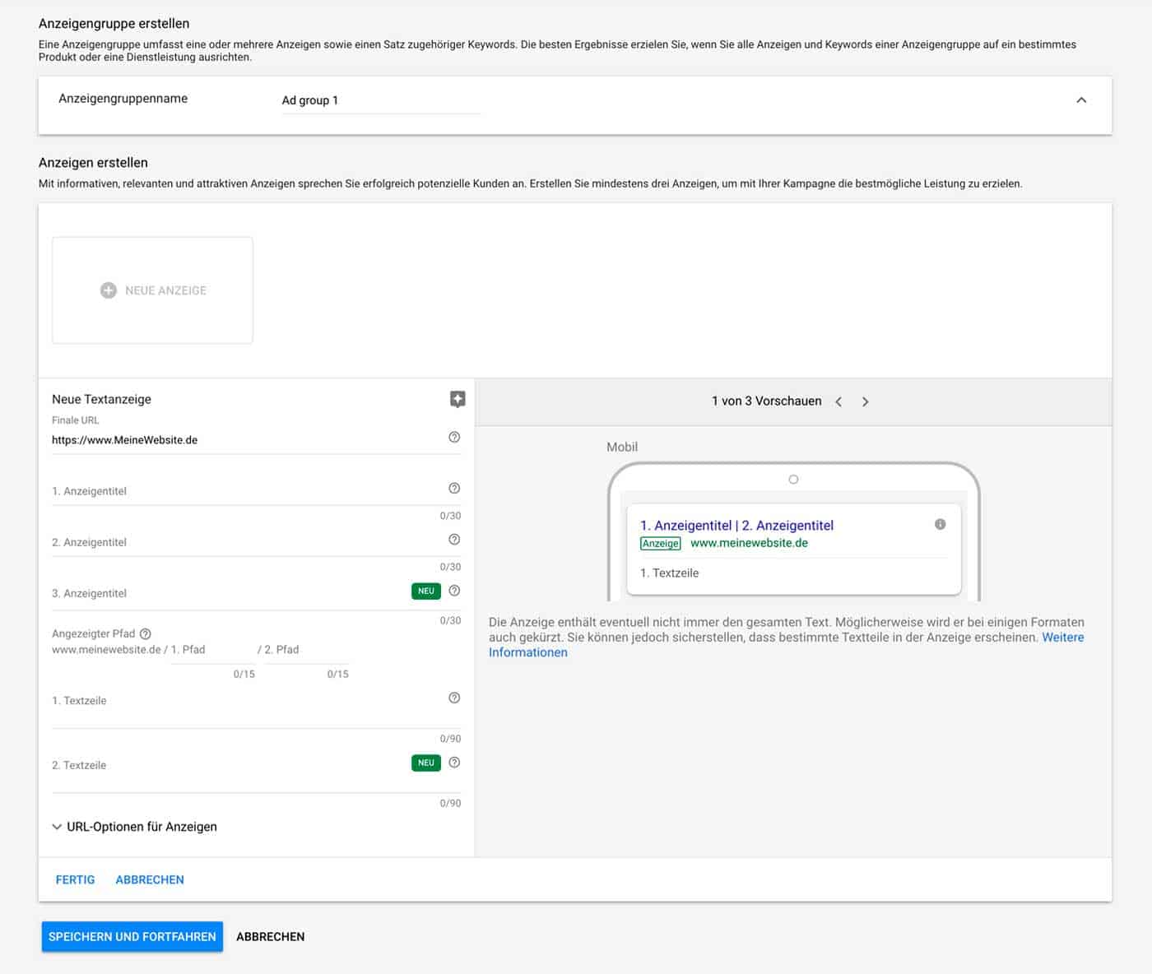
Task: Click the 3. Anzeigentitel input field
Action: pos(230,593)
